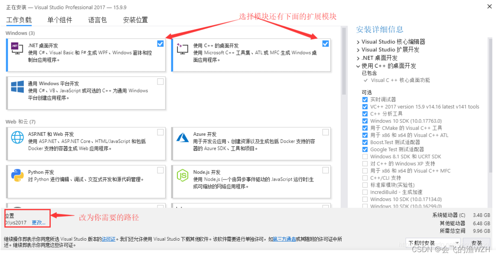
Task: Switch to the 单个组件 tab
Action: 60,20
